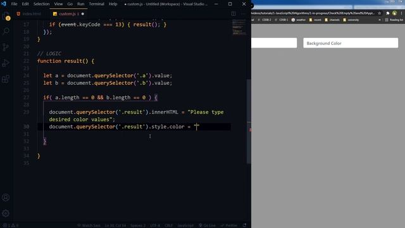Click the UTF-8 encoding indicator
Screen dimensions: 405x228
[x=155, y=225]
